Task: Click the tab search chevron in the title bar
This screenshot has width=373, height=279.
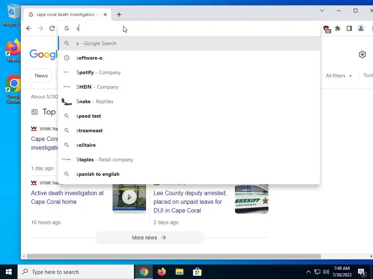Action: coord(322,11)
